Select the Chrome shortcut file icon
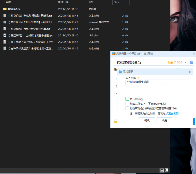This screenshot has width=196, height=174. [x=5, y=22]
